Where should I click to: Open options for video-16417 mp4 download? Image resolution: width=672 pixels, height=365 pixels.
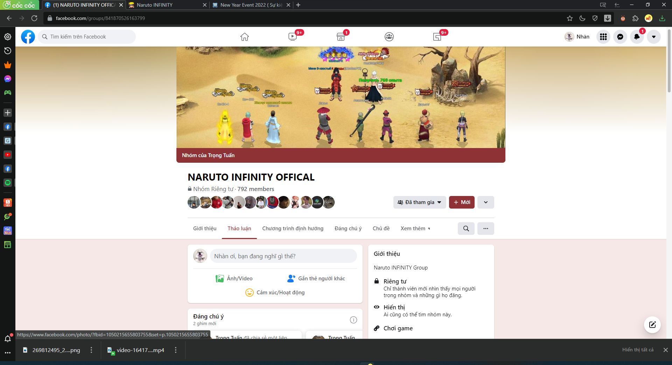[176, 350]
